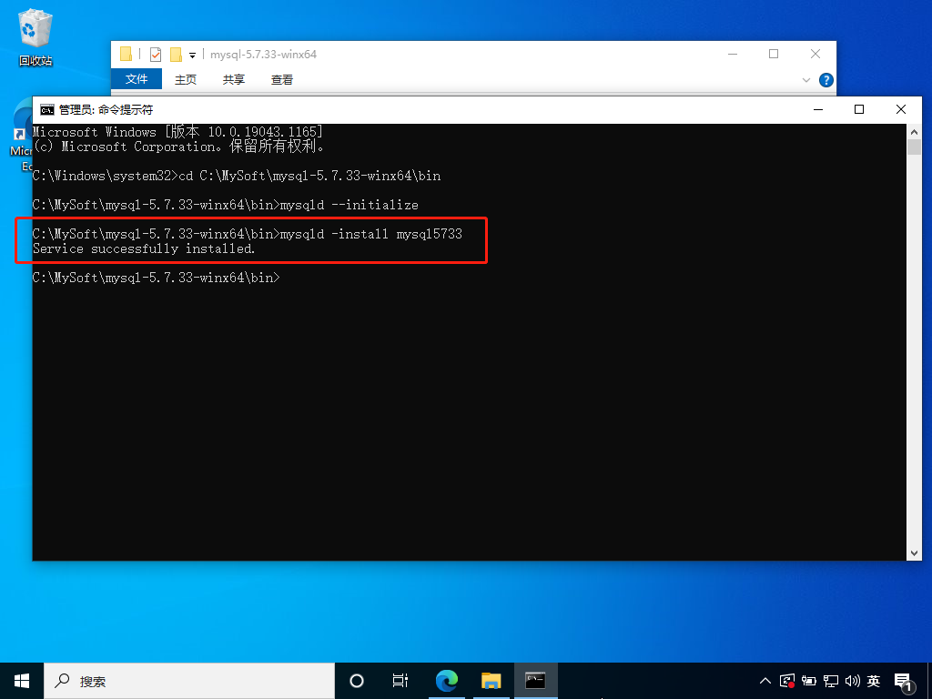Open Task View on the taskbar

(400, 681)
